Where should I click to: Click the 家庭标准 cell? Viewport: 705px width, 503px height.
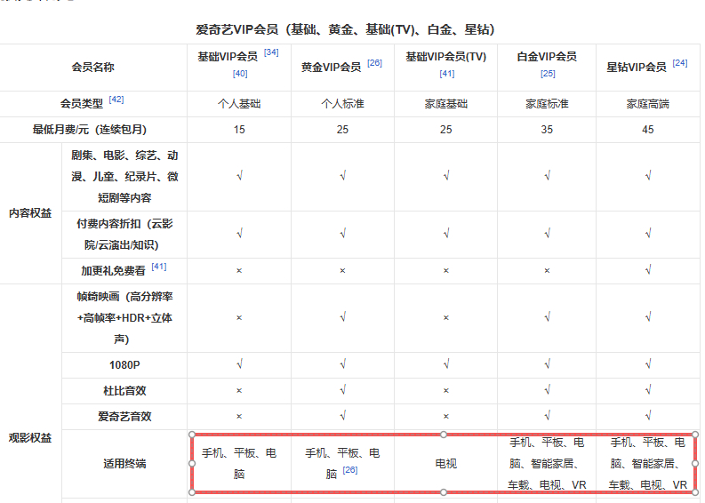click(547, 104)
